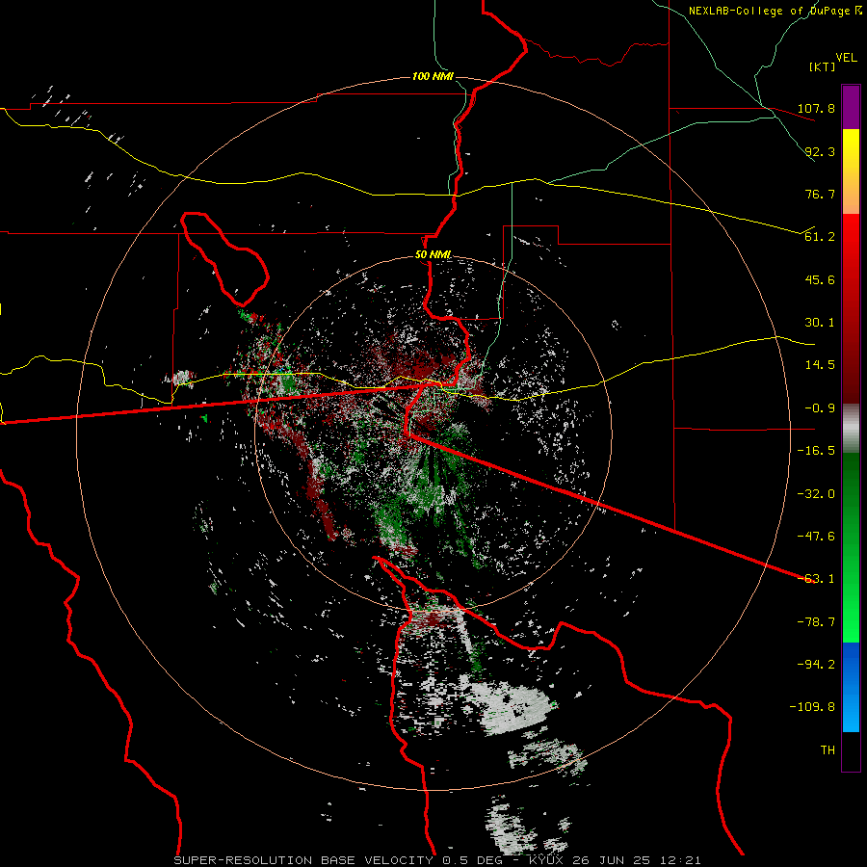This screenshot has height=867, width=867.
Task: Click the -16.5 value on velocity scale
Action: pyautogui.click(x=816, y=451)
